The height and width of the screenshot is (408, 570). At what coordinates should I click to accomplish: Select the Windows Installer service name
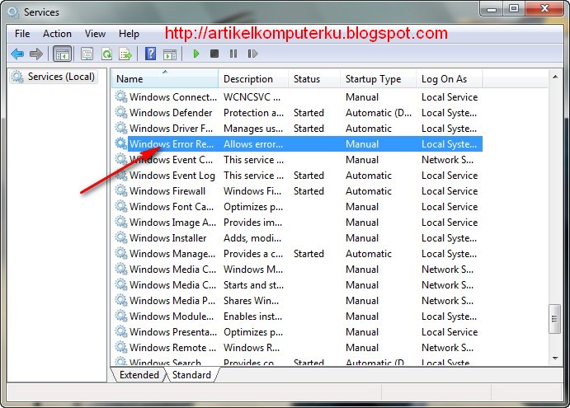[x=168, y=238]
